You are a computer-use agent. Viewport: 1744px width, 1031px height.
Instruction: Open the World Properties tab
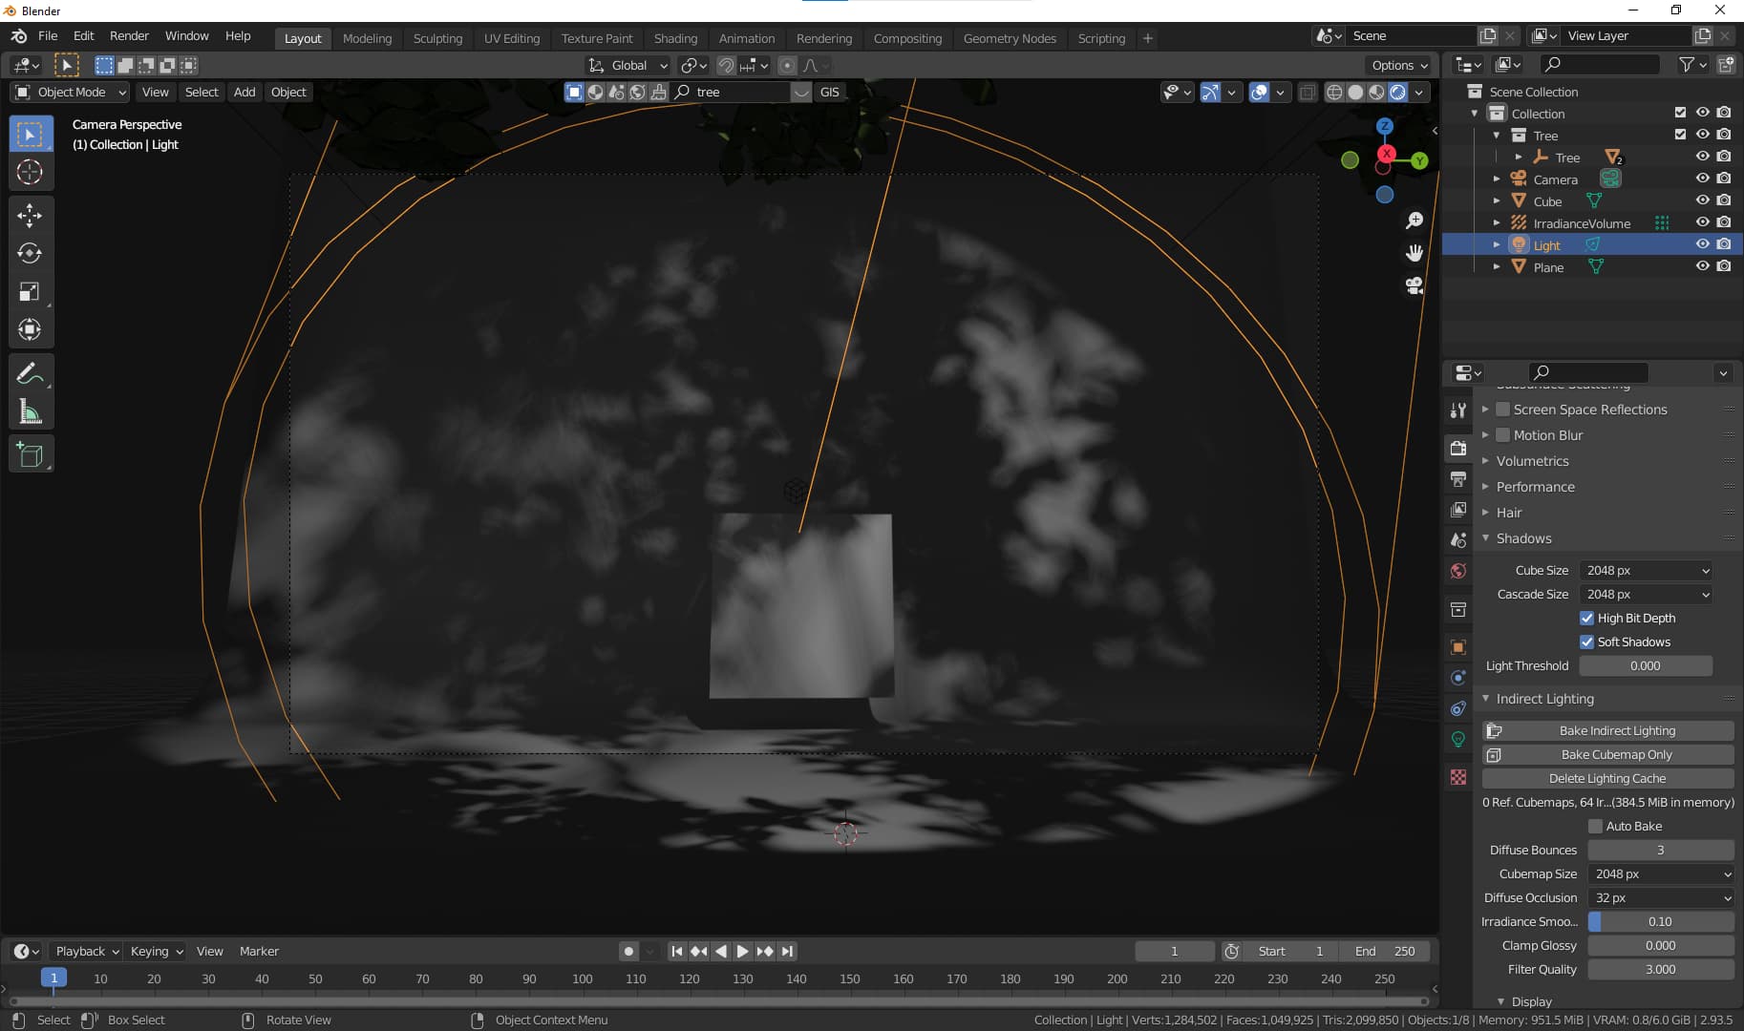coord(1458,570)
